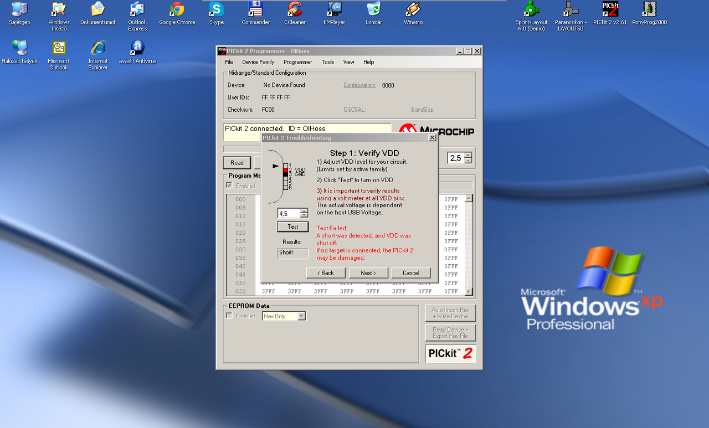Screen dimensions: 709x428
Task: Click the PICkit 2 logo in the programmer window
Action: click(x=450, y=353)
